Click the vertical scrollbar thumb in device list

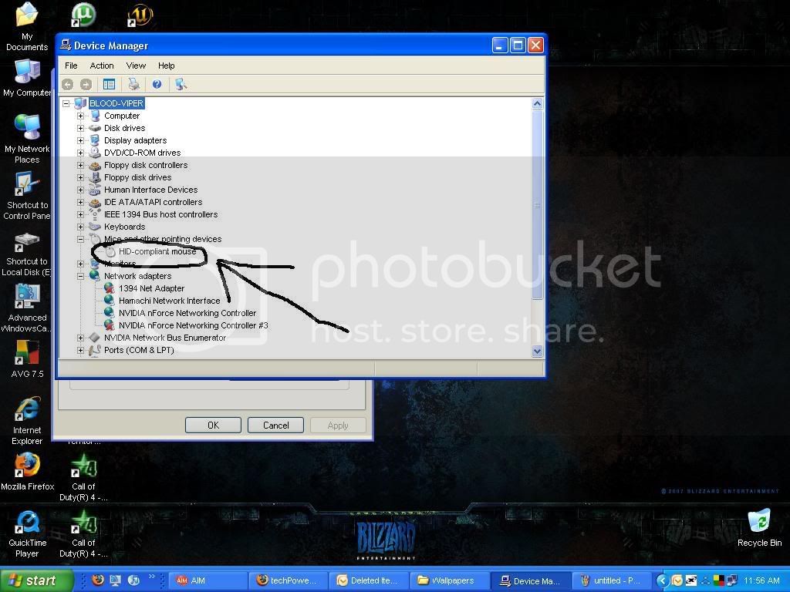[x=537, y=204]
